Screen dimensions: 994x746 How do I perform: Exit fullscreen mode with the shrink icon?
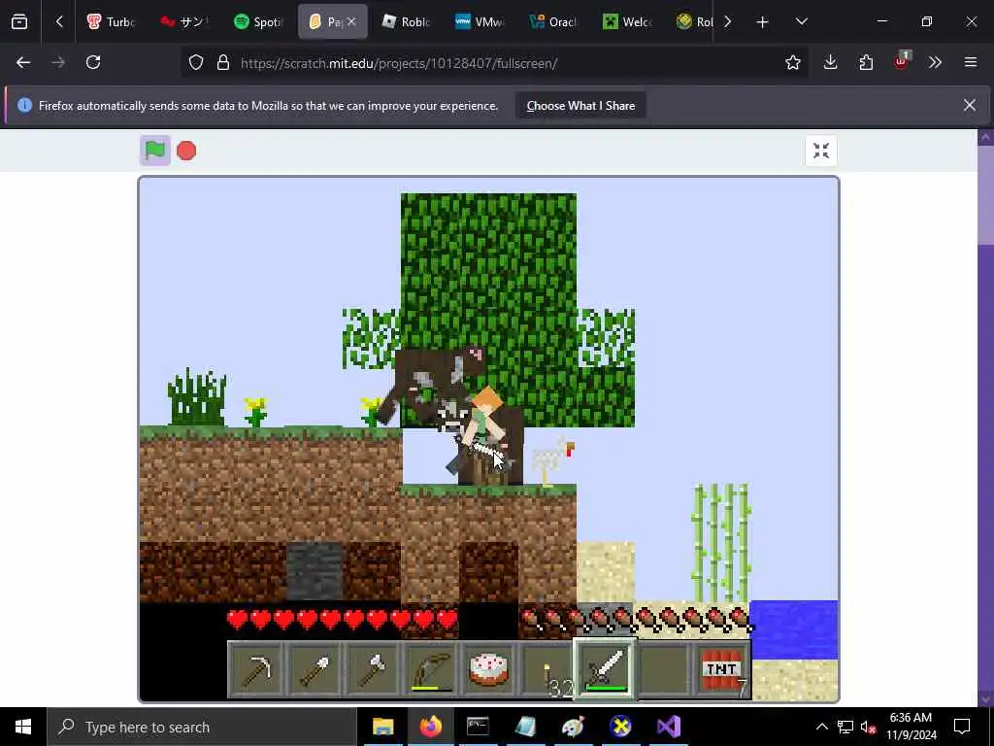[821, 151]
